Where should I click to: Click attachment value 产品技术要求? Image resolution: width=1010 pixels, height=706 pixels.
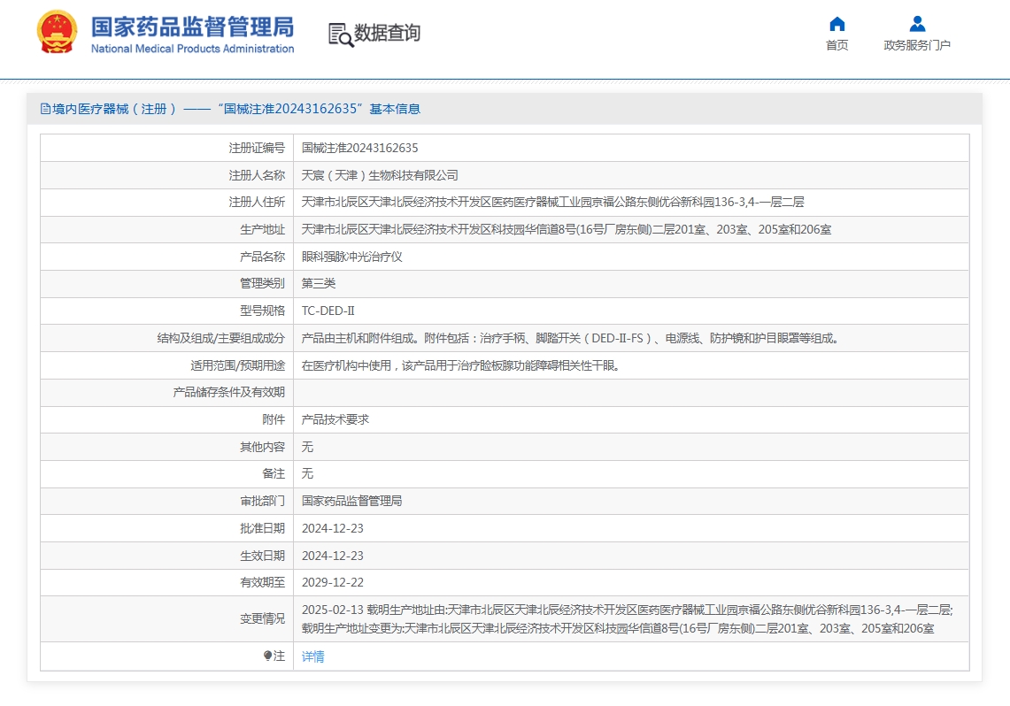click(335, 419)
